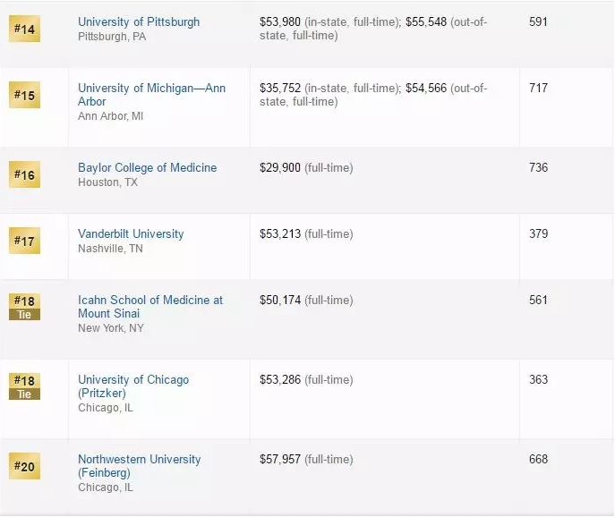Viewport: 615px width, 517px height.
Task: Click Michigan's enrollment number 717
Action: click(538, 88)
